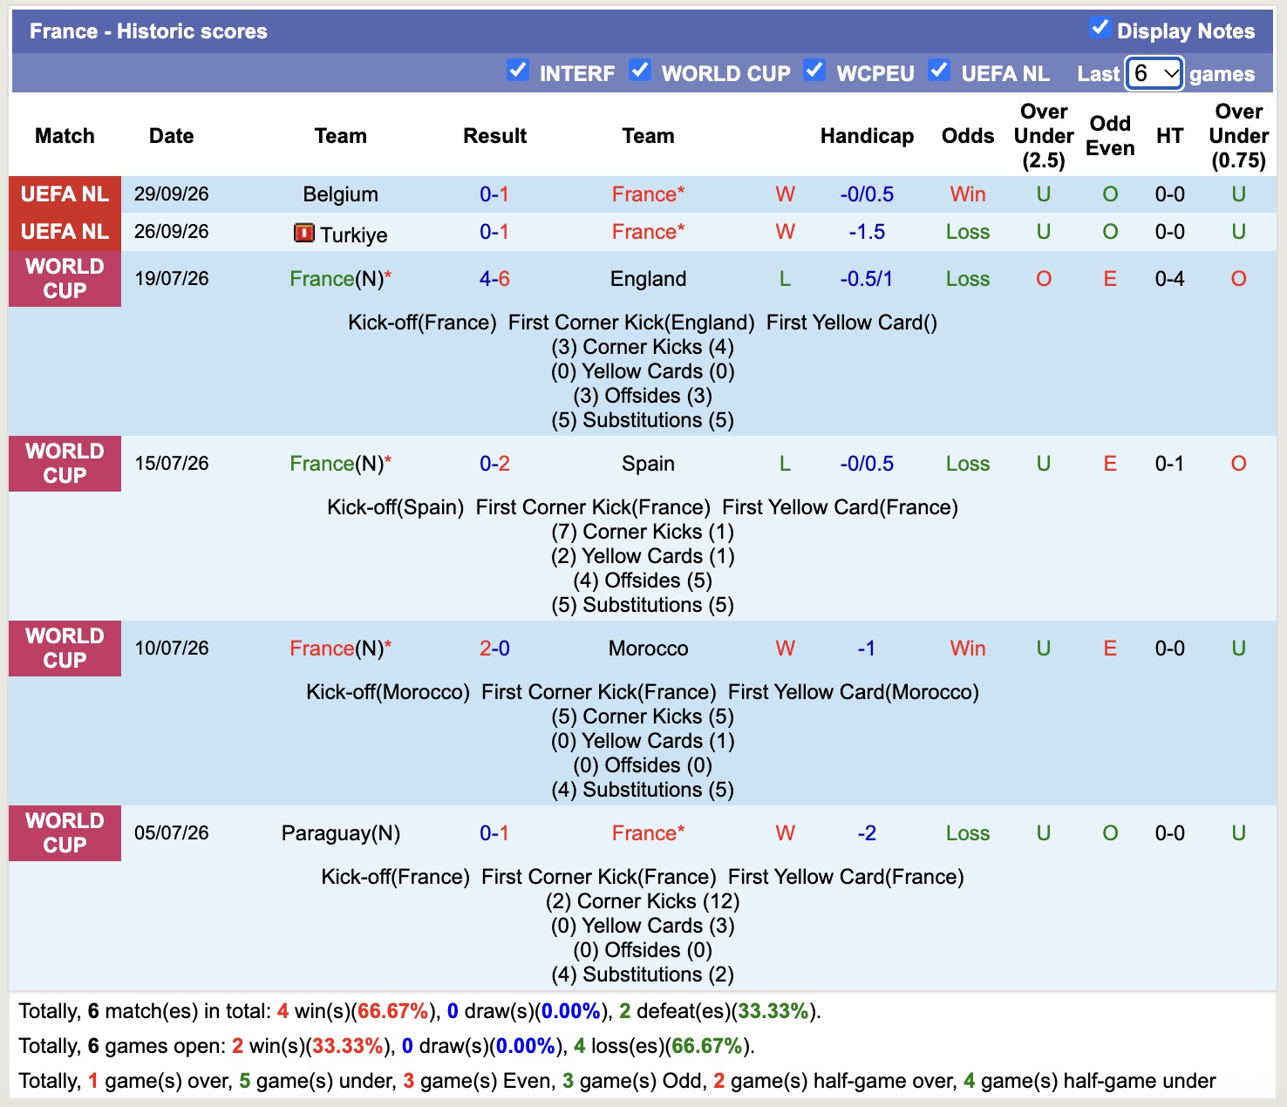
Task: Click the Turkiye flag icon
Action: (304, 233)
